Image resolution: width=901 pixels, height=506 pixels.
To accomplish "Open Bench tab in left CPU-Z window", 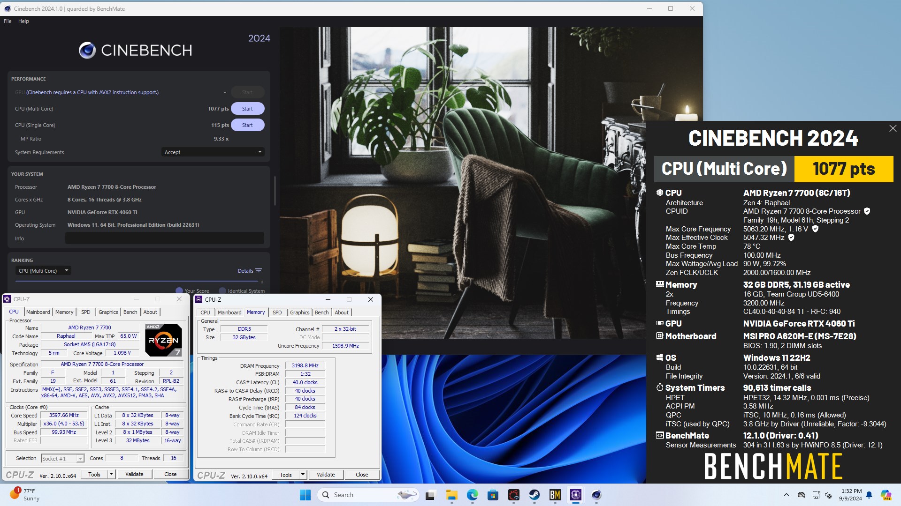I will pos(130,312).
